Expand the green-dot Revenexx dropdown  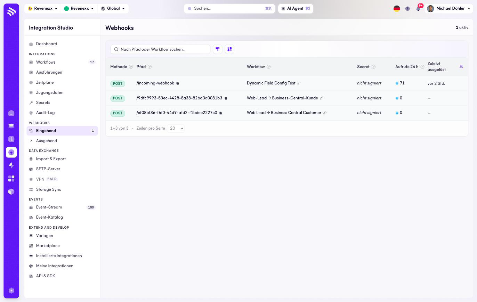pyautogui.click(x=79, y=9)
